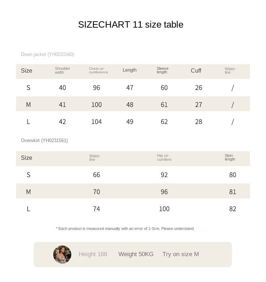
Task: Select the jacket size L row label
Action: (28, 122)
